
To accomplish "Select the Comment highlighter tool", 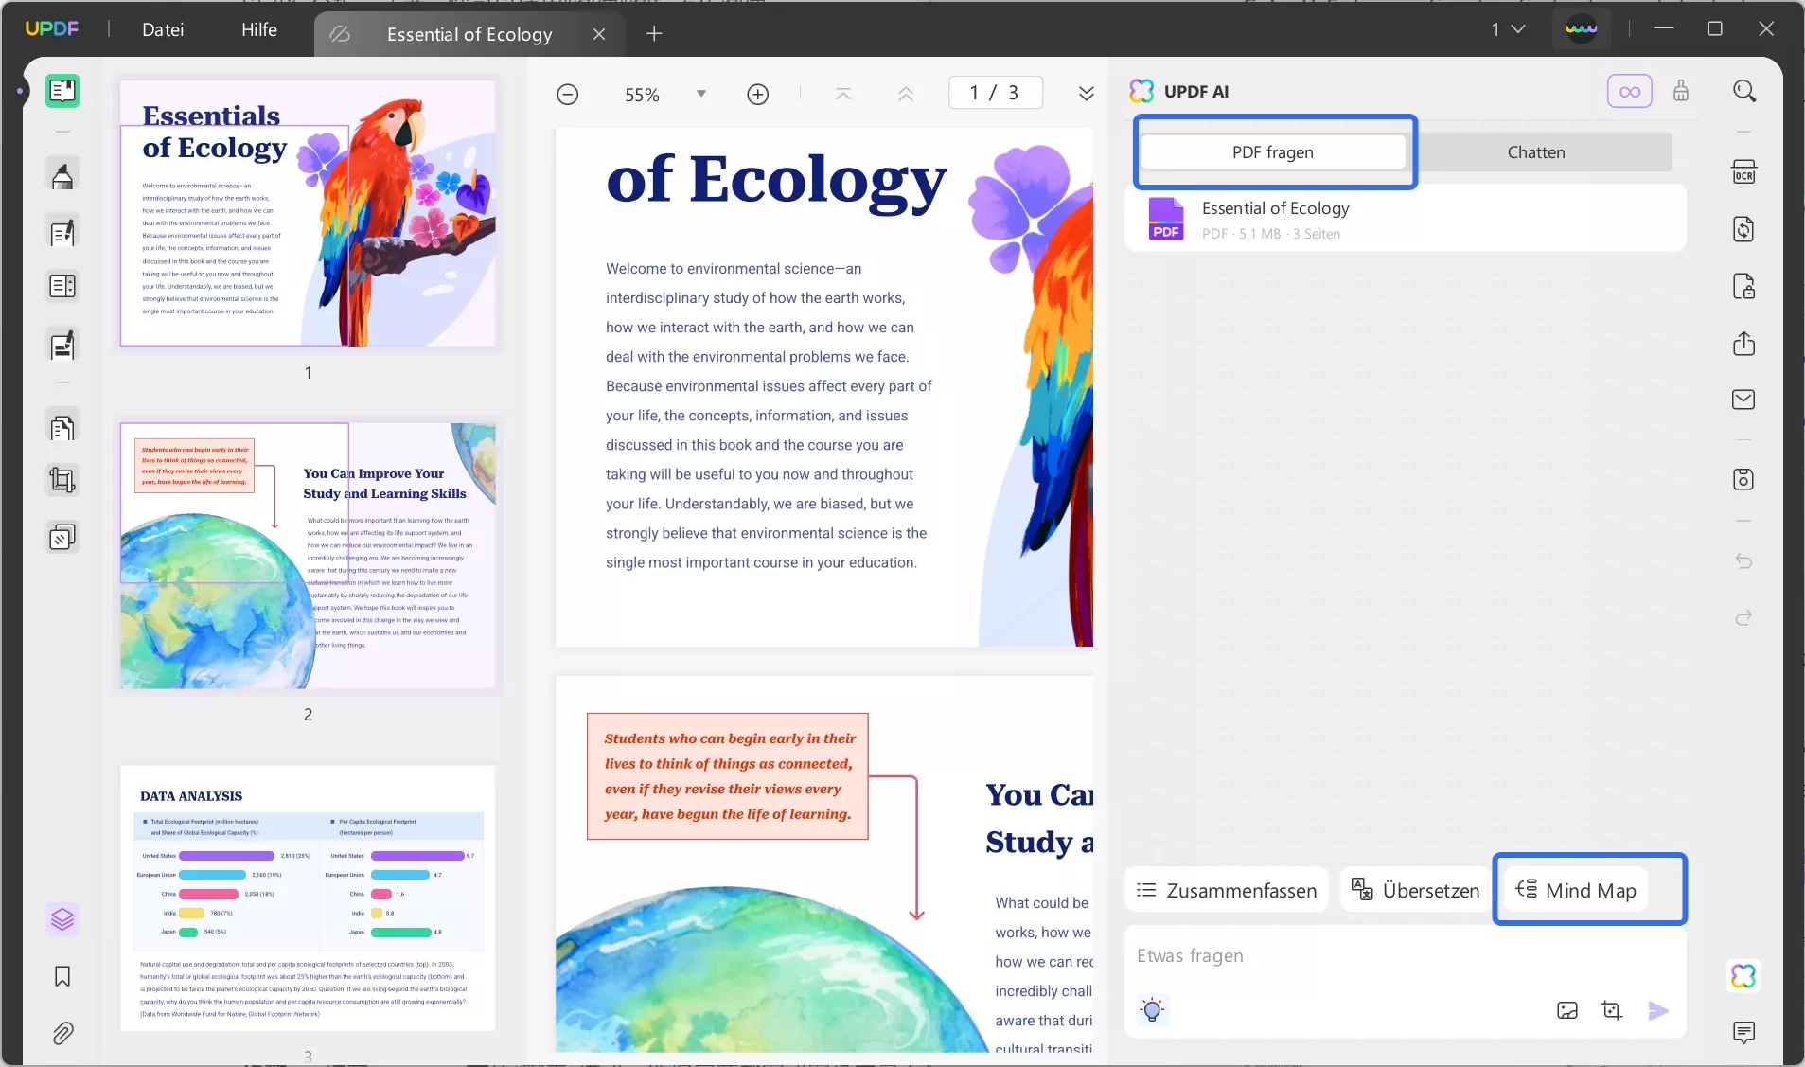I will [62, 175].
